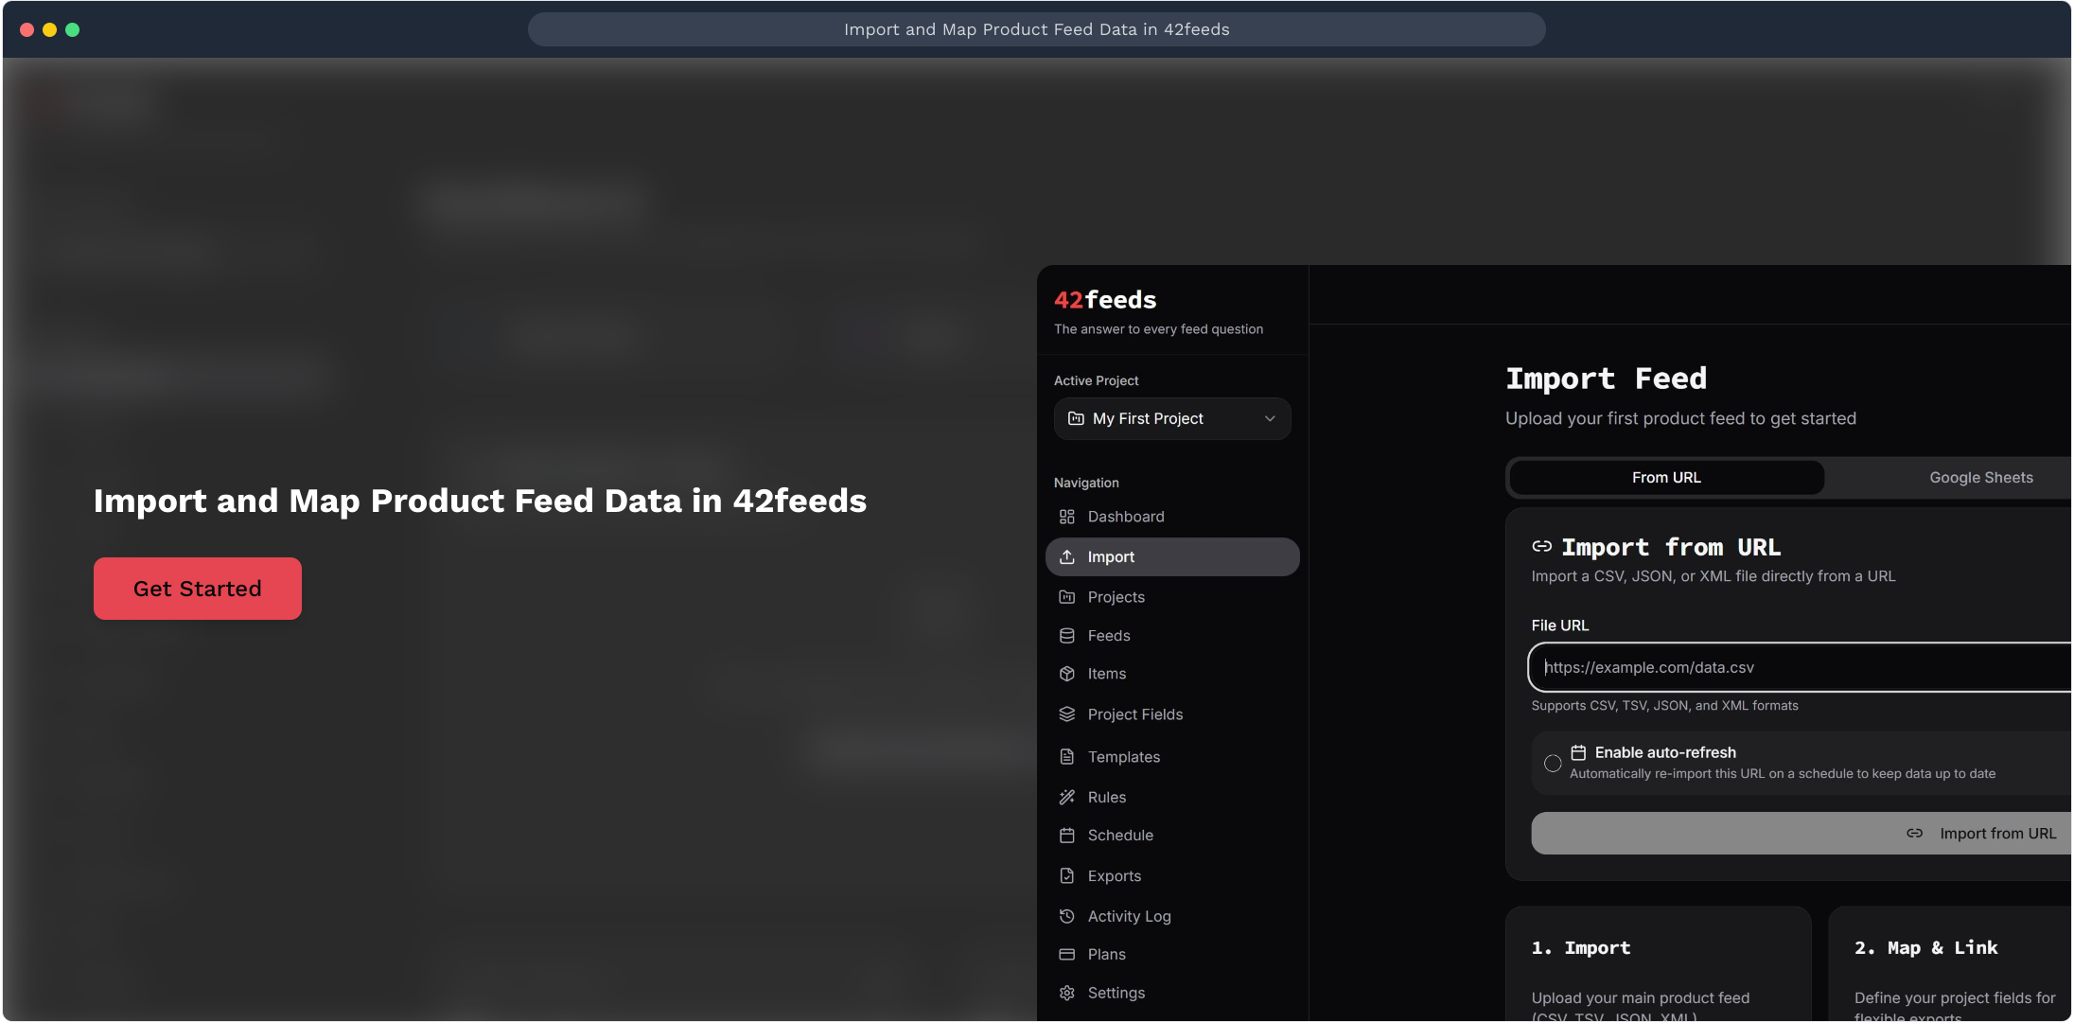Select the From URL tab

(x=1666, y=478)
